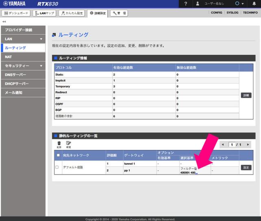Click the 経路数の合計 total row
The height and width of the screenshot is (221, 261).
(x=147, y=116)
